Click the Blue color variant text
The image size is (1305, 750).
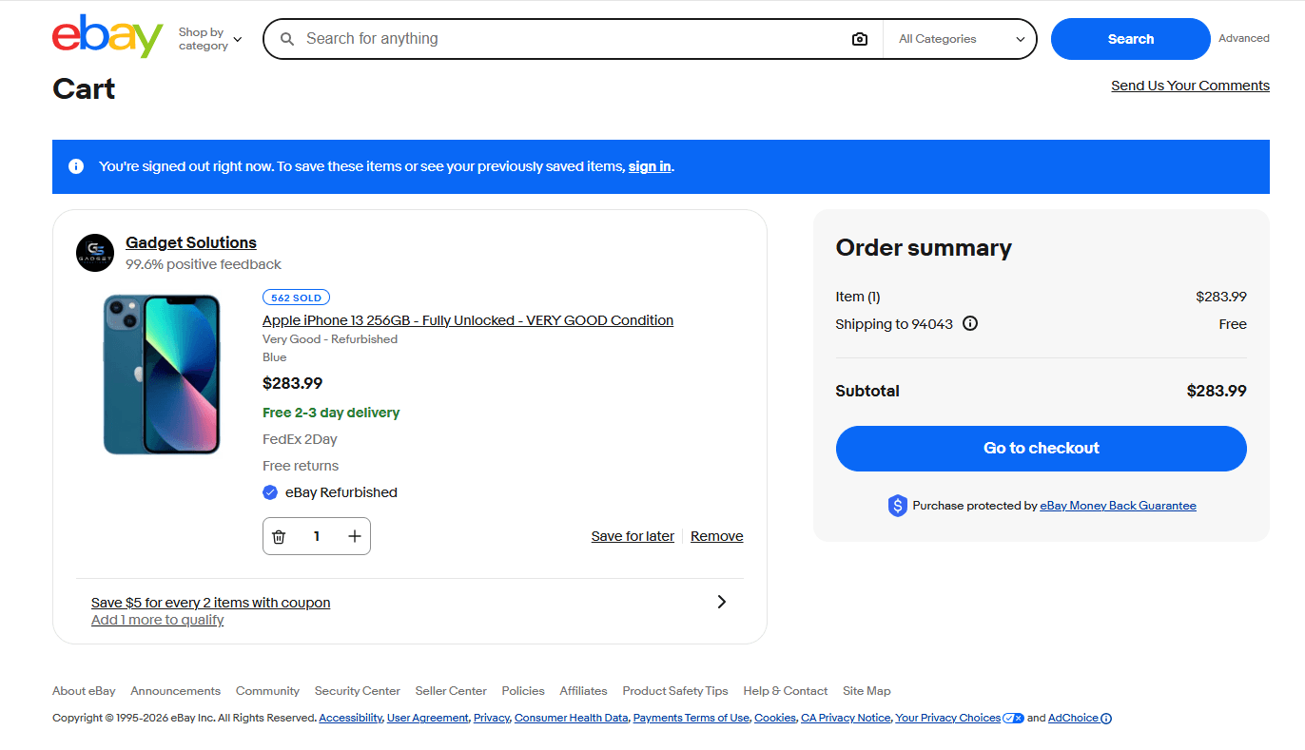pyautogui.click(x=274, y=357)
